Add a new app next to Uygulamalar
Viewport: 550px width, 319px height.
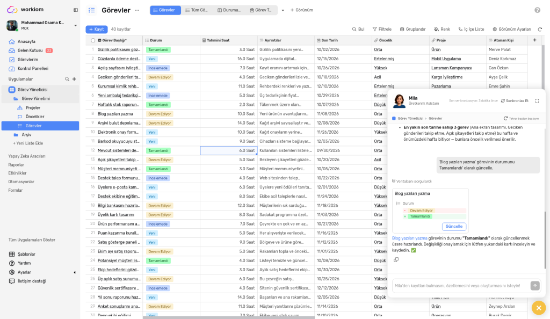74,79
